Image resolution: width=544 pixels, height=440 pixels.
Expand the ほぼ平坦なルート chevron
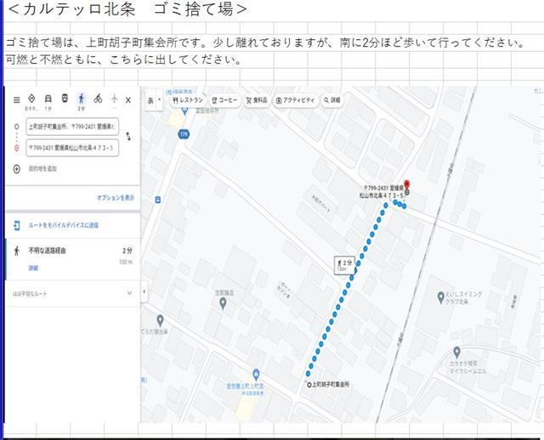129,293
